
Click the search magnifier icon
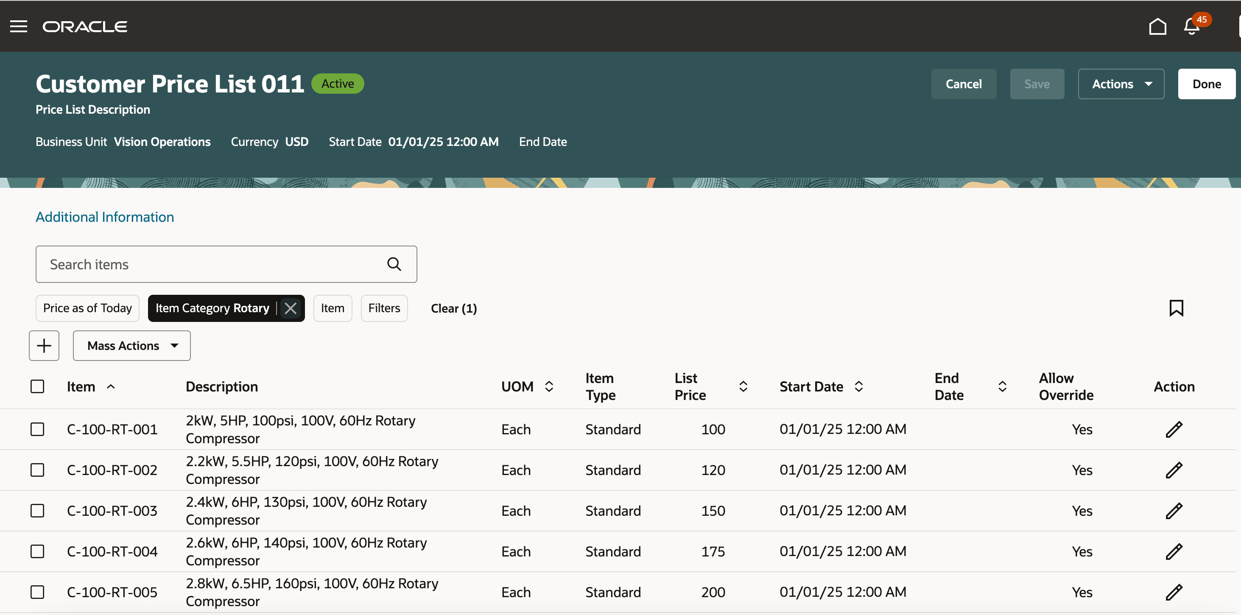click(394, 264)
